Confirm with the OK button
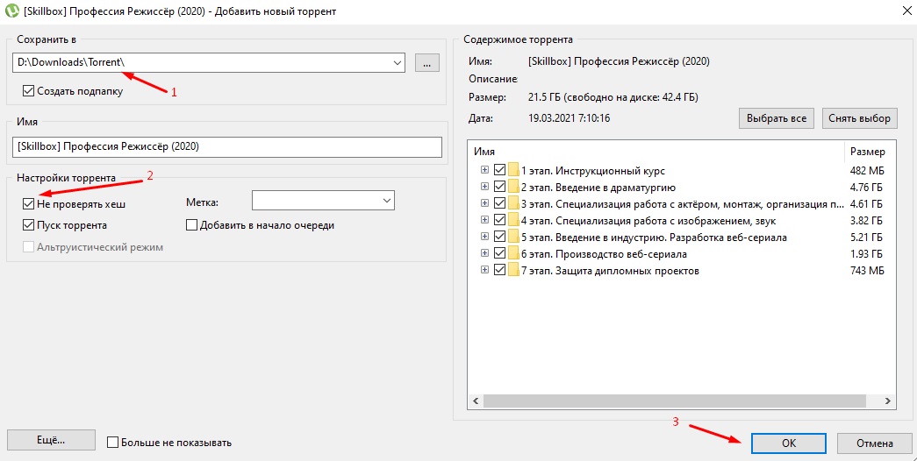This screenshot has width=917, height=461. pyautogui.click(x=788, y=443)
